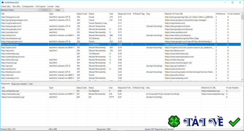Sort by Redirect To Final URL header
The height and width of the screenshot is (131, 244).
(189, 14)
